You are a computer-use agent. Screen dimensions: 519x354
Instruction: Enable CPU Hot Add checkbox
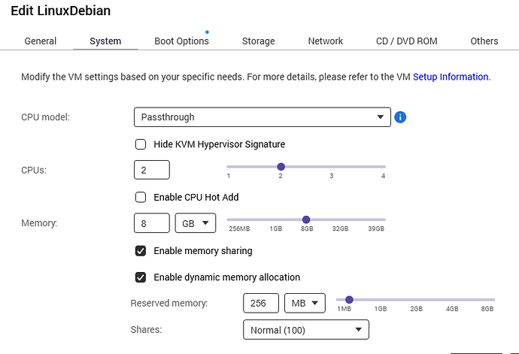coord(141,198)
